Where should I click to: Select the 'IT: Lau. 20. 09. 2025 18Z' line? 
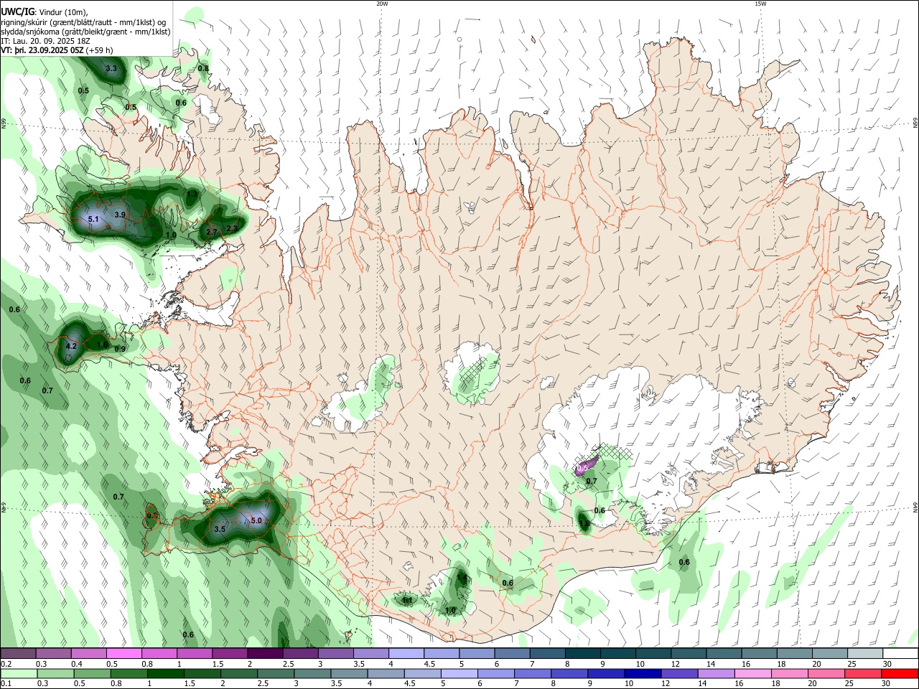[45, 41]
